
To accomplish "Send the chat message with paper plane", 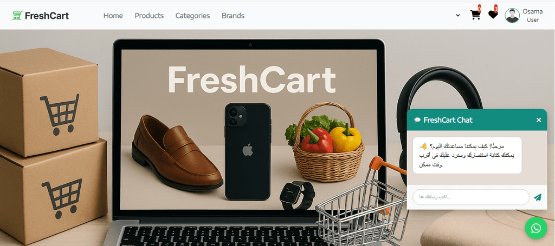I will (538, 197).
